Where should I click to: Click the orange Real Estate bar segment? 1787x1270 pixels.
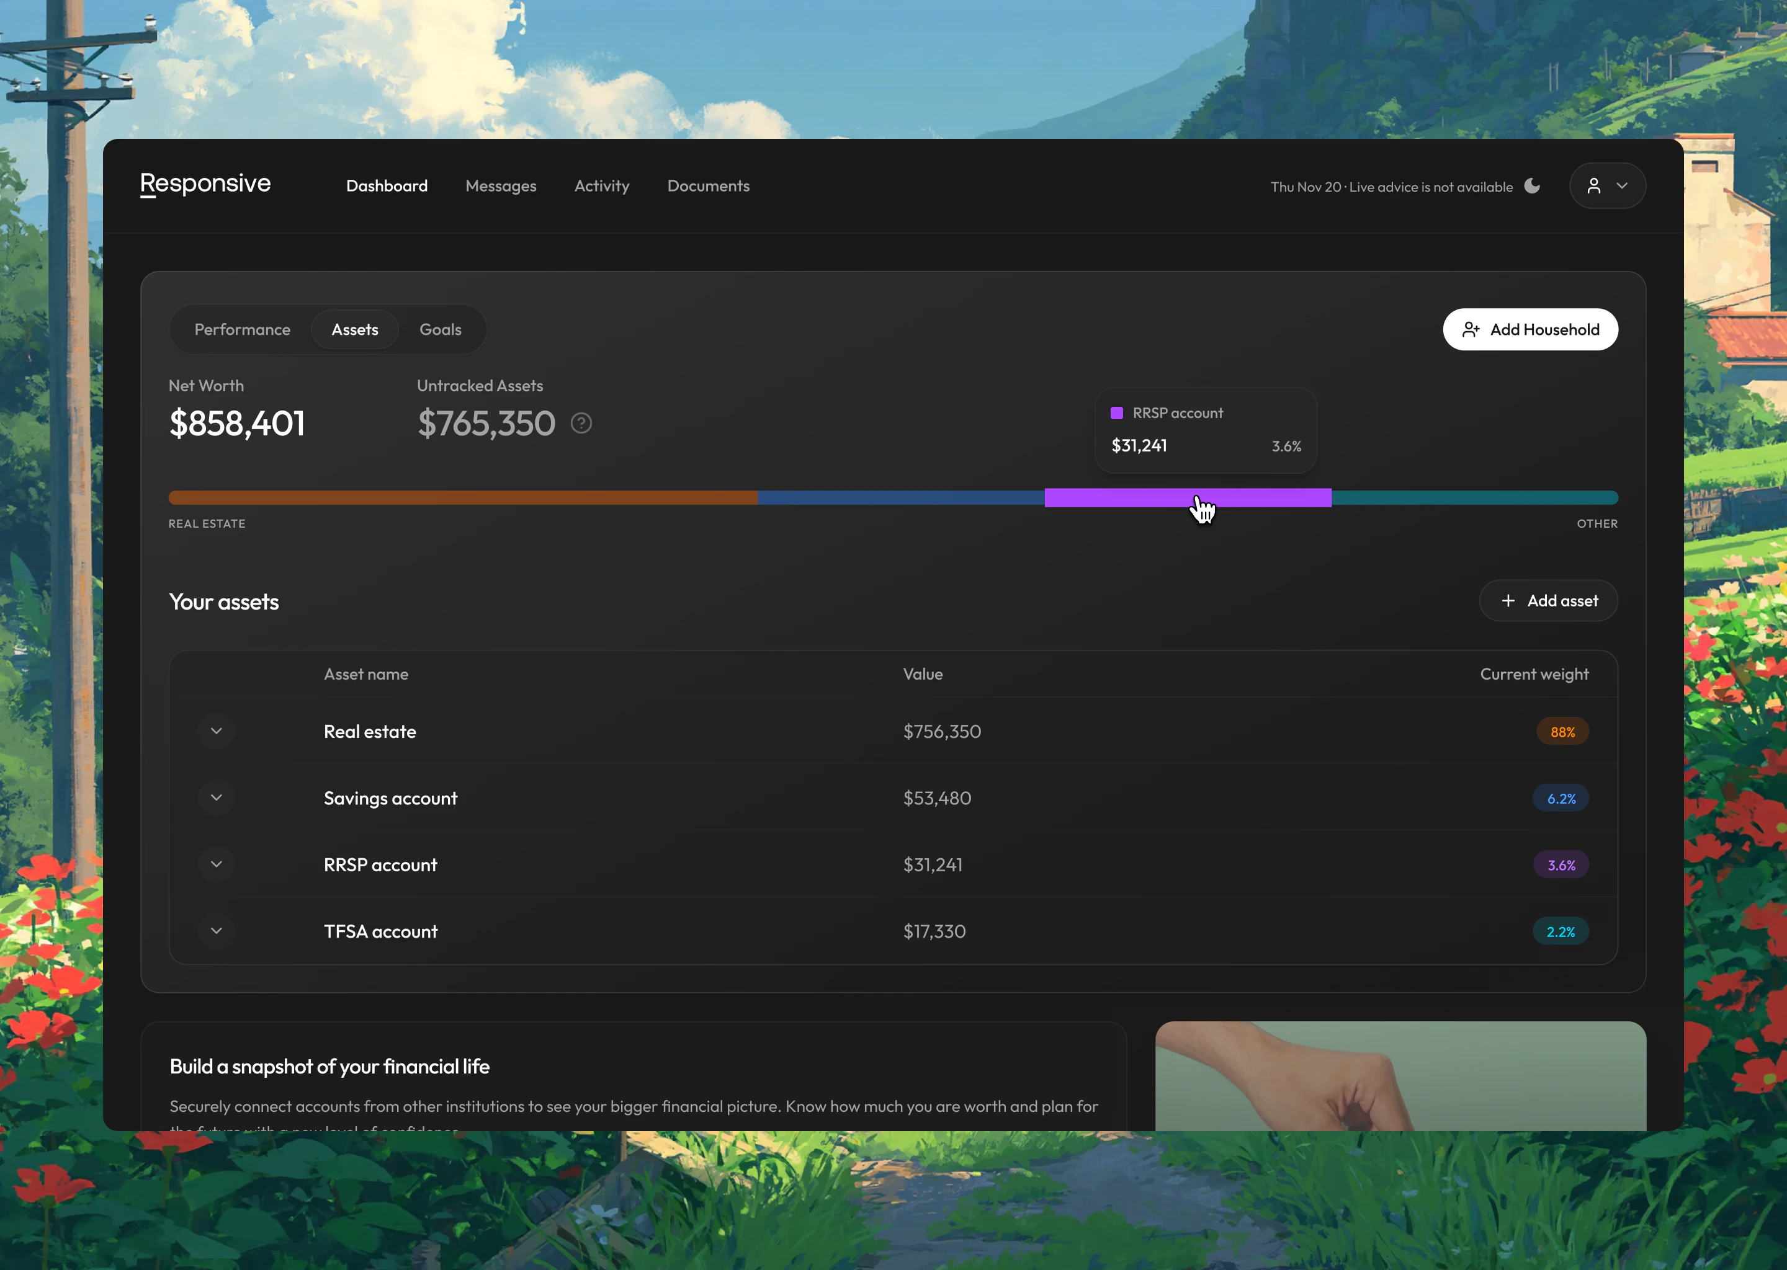point(463,497)
